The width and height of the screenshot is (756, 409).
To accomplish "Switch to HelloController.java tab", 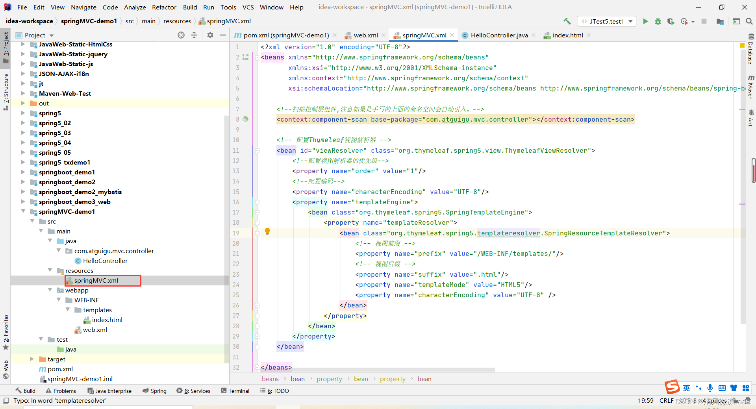I will pos(499,35).
